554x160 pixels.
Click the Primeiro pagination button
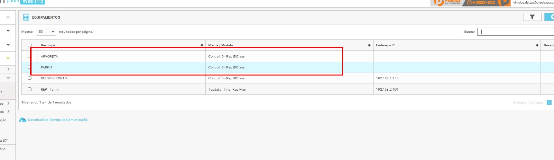coord(520,103)
